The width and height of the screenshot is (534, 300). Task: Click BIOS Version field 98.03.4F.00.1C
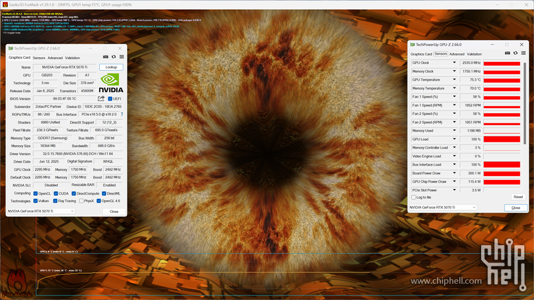click(65, 99)
